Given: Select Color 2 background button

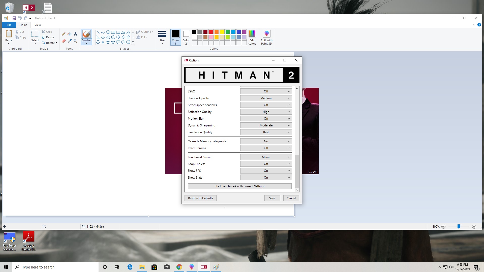Looking at the screenshot, I should [x=186, y=37].
